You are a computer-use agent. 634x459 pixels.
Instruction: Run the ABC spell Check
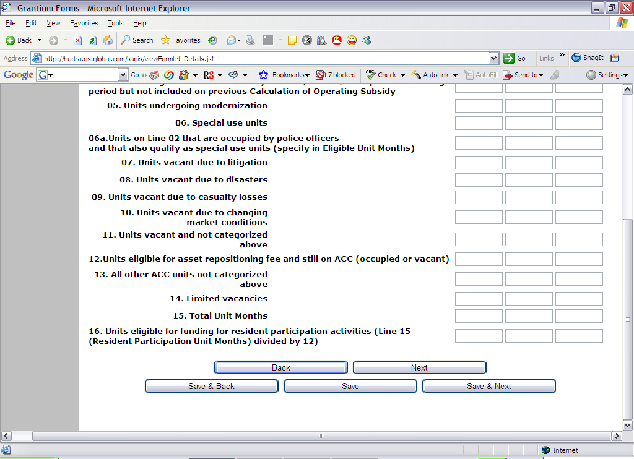click(x=381, y=75)
